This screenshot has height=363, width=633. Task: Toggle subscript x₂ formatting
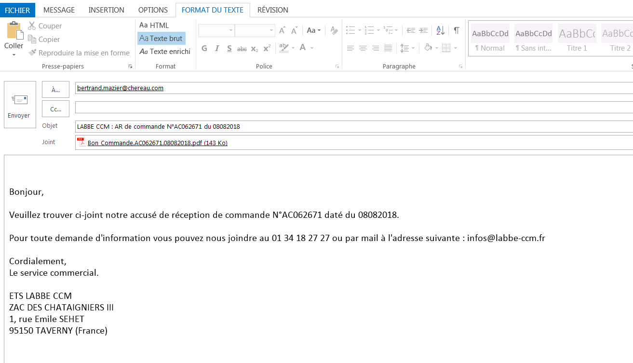[x=255, y=48]
